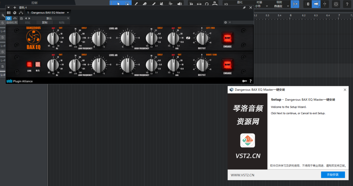Toggle autoscroll arrow button in toolbar

point(316,4)
